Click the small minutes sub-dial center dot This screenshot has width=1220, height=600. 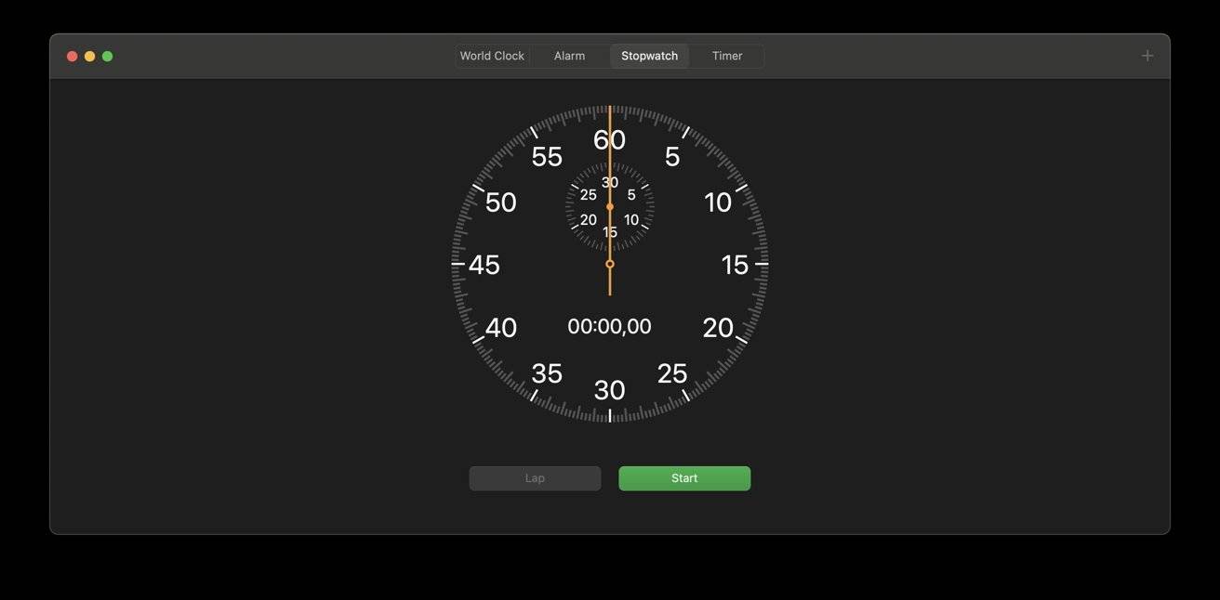coord(610,207)
